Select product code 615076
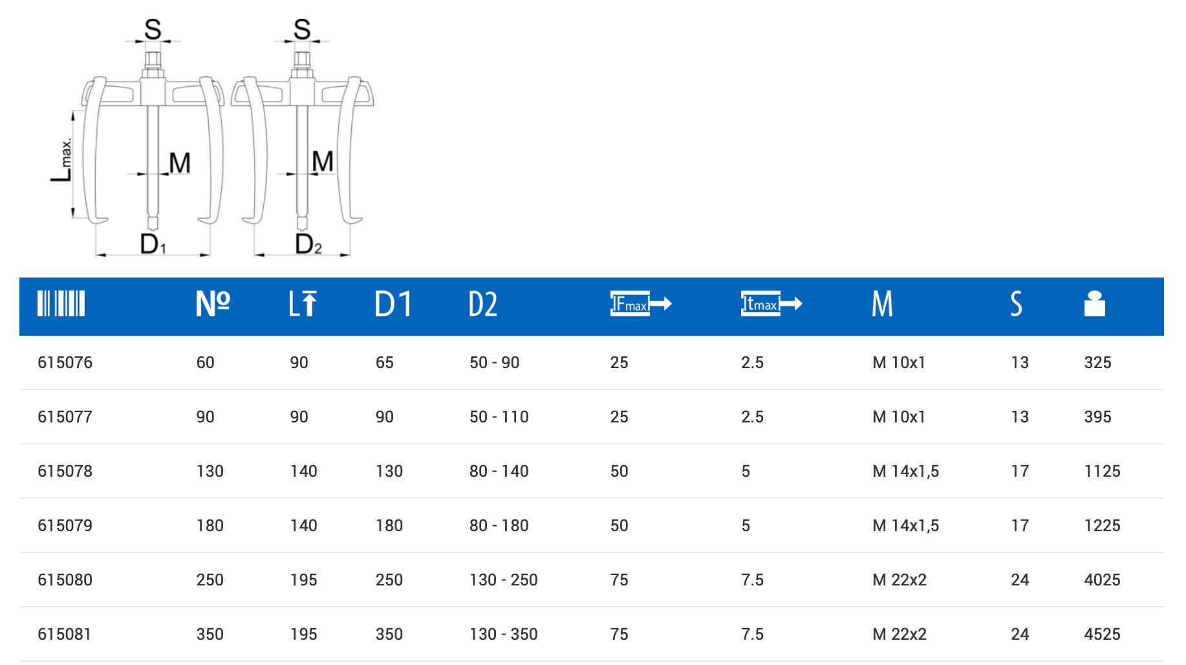Image resolution: width=1186 pixels, height=665 pixels. tap(65, 362)
